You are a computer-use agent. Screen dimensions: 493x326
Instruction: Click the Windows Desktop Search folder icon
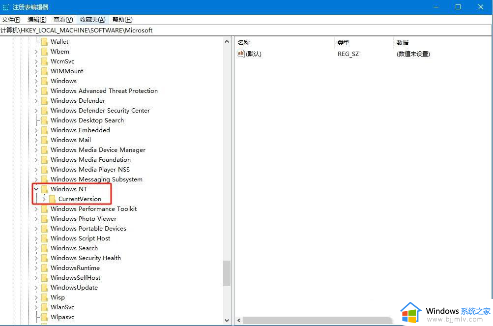pyautogui.click(x=44, y=120)
